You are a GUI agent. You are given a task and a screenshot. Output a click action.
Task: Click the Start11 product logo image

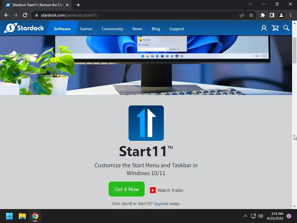[146, 123]
